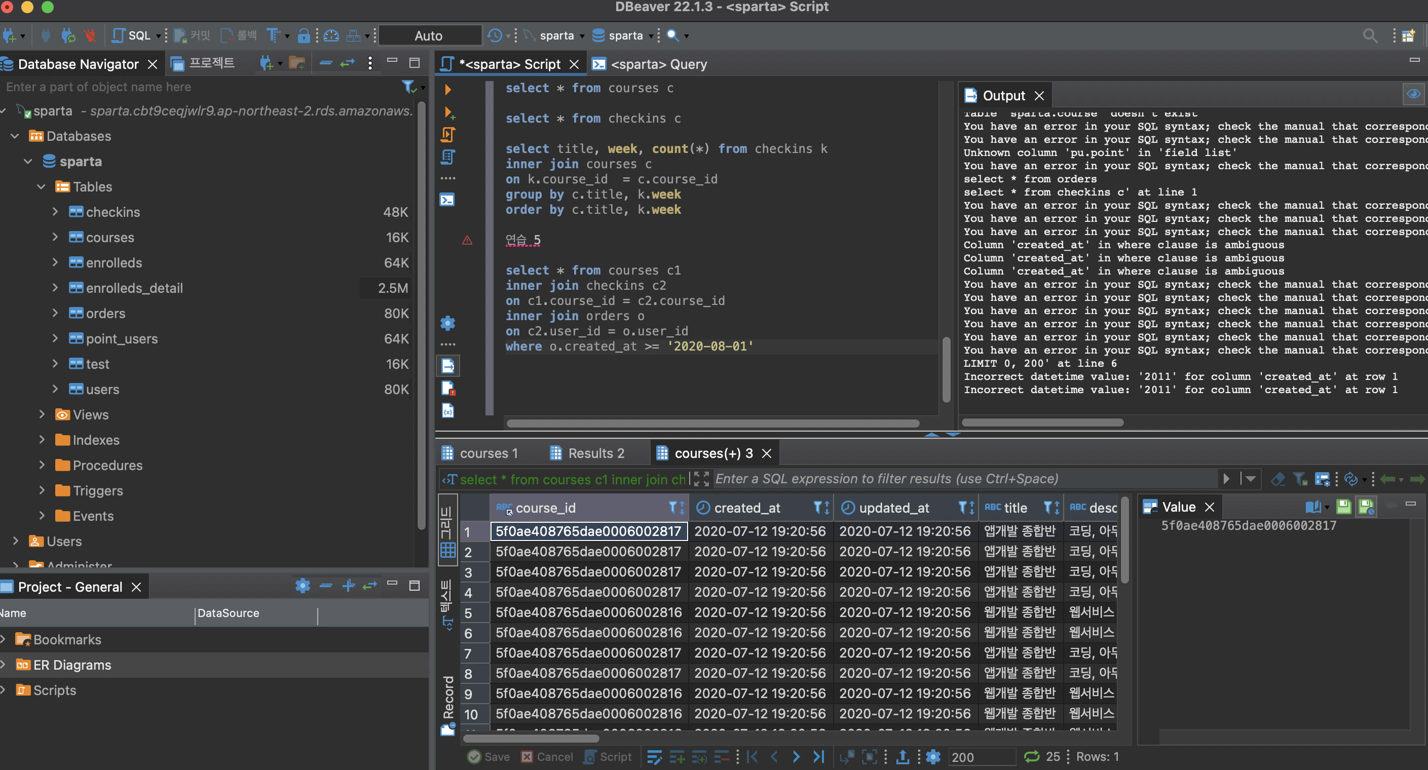Click the Link with editor icon in navigator
This screenshot has width=1428, height=770.
[x=348, y=63]
